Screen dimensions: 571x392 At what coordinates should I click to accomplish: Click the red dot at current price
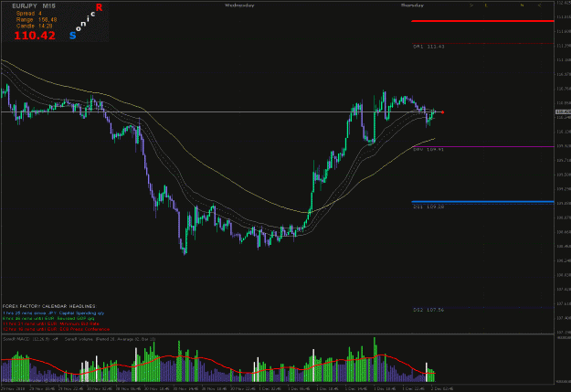pyautogui.click(x=442, y=112)
